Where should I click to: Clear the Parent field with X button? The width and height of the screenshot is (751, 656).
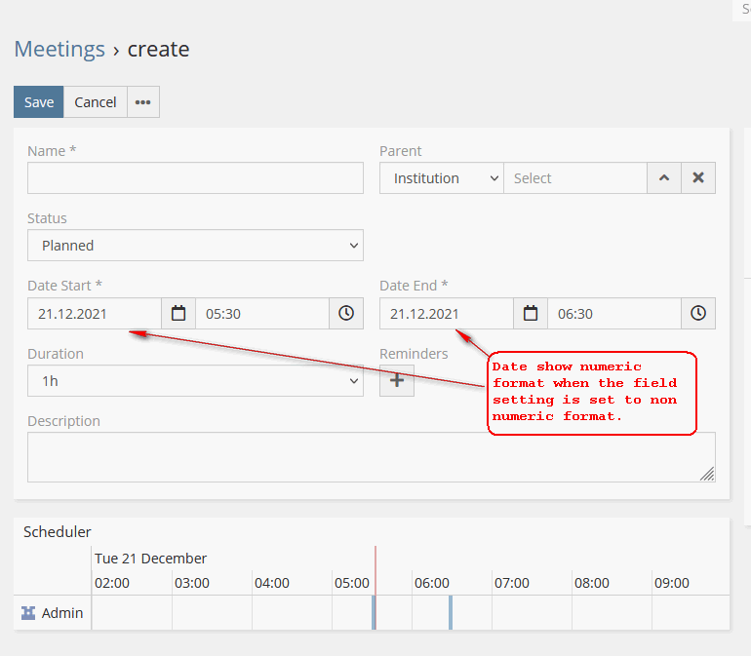tap(698, 178)
